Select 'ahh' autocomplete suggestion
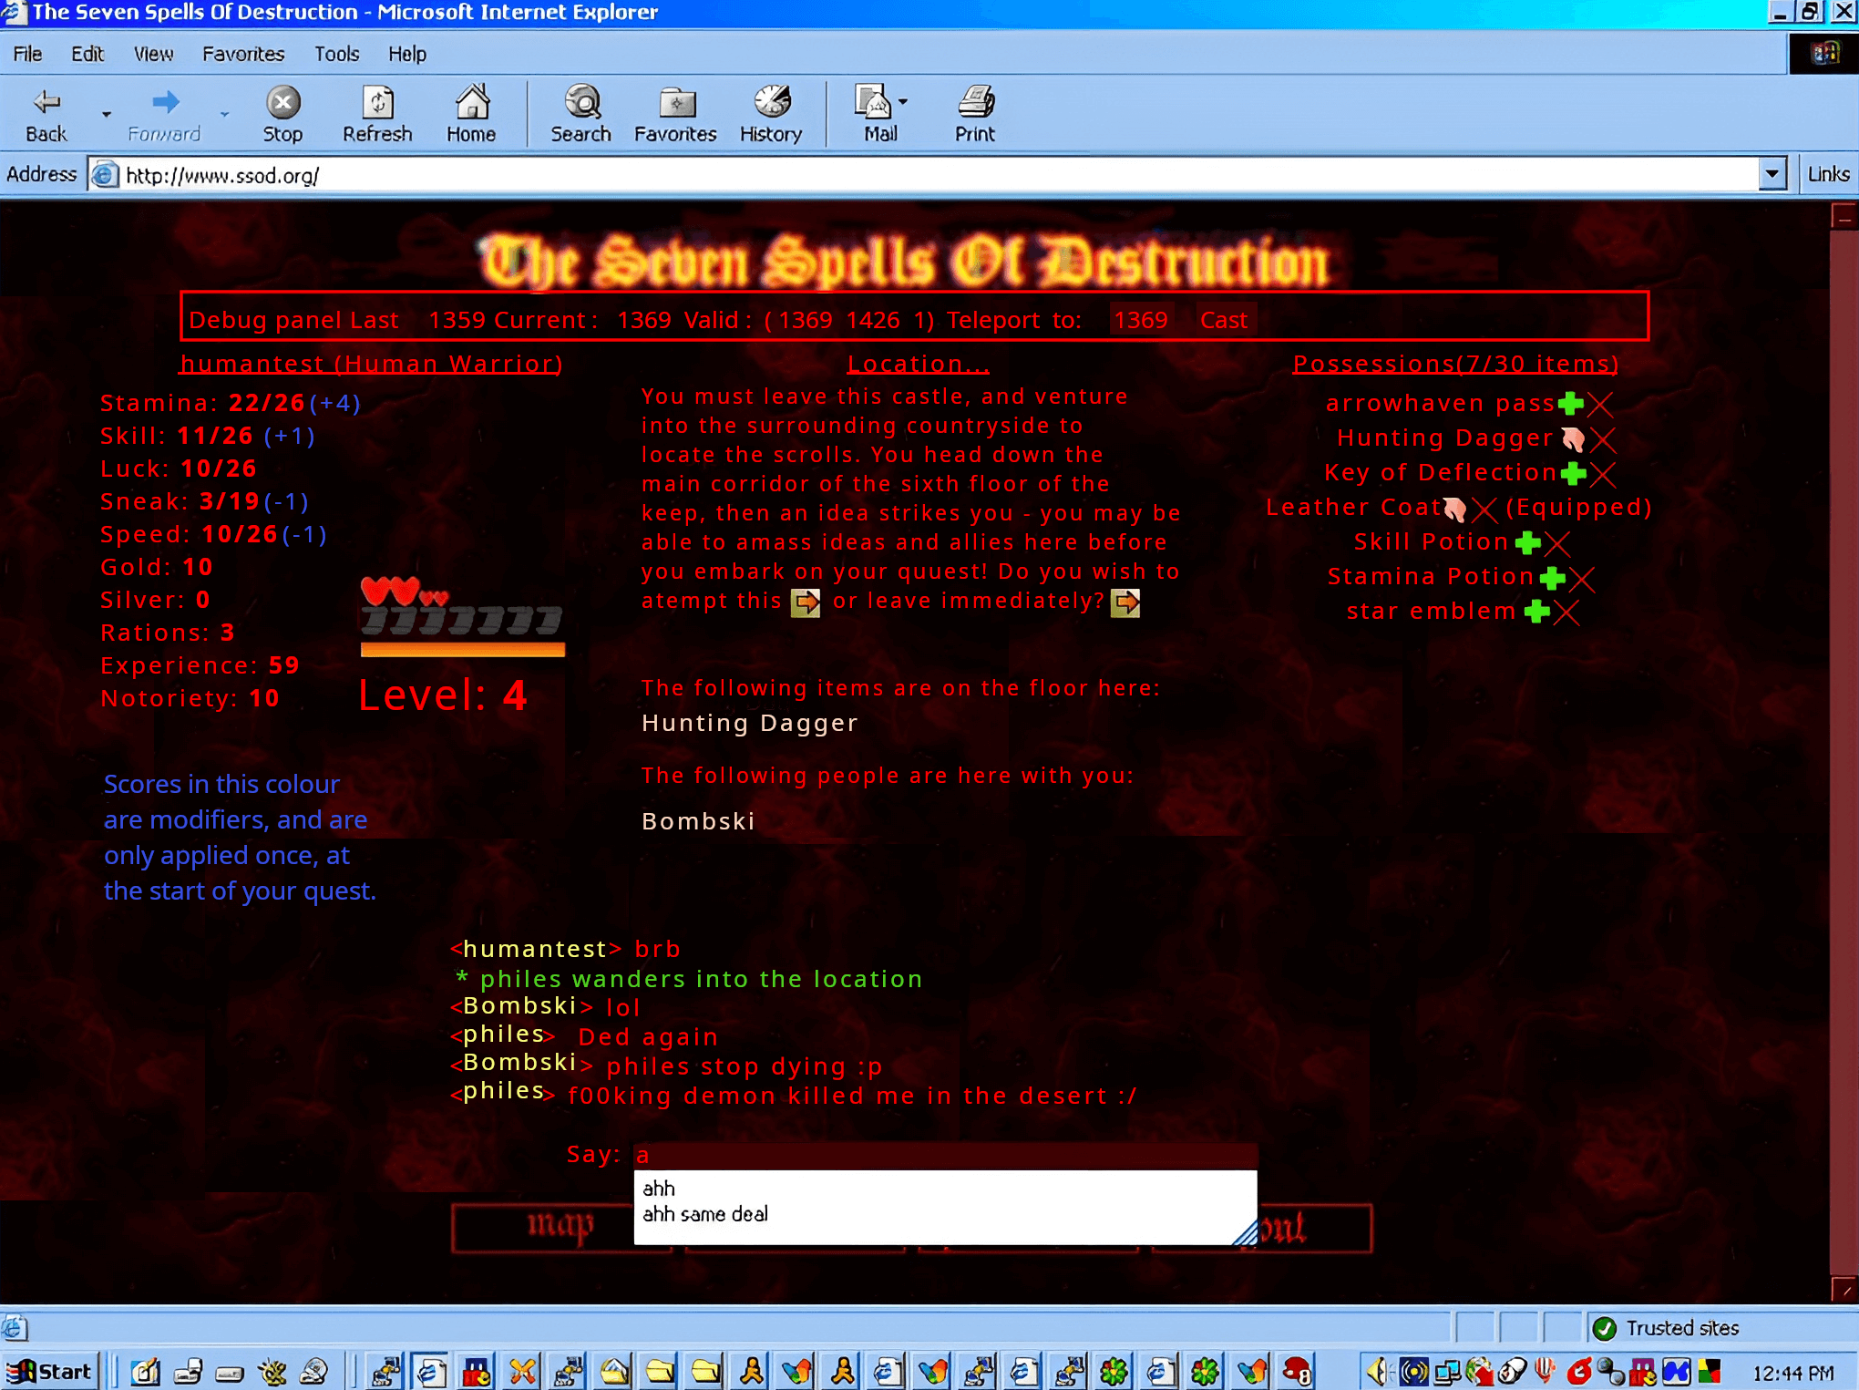1859x1390 pixels. (x=658, y=1189)
